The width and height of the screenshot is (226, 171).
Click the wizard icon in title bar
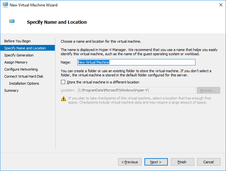click(x=5, y=5)
